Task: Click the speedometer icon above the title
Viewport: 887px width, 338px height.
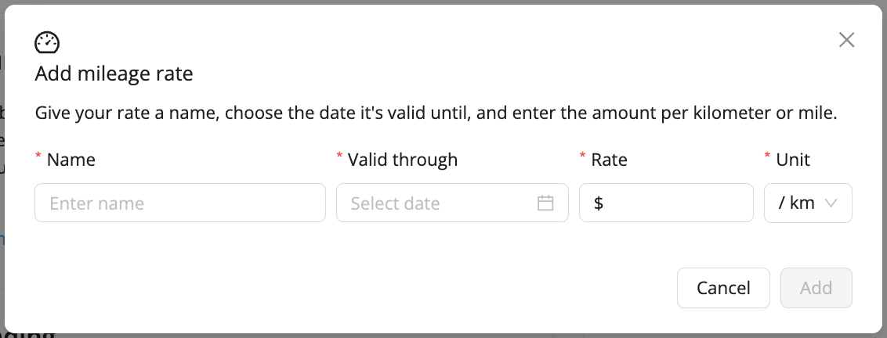Action: tap(47, 42)
